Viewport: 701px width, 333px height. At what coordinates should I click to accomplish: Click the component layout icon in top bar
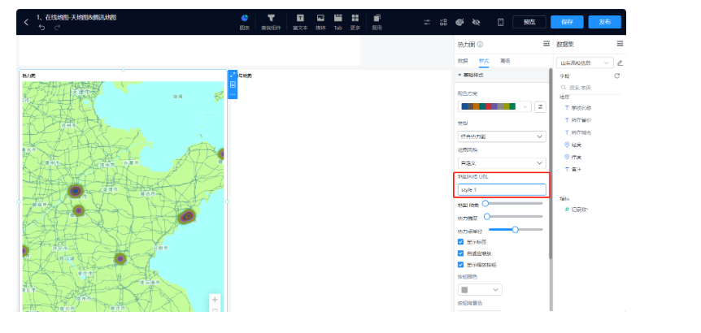443,22
